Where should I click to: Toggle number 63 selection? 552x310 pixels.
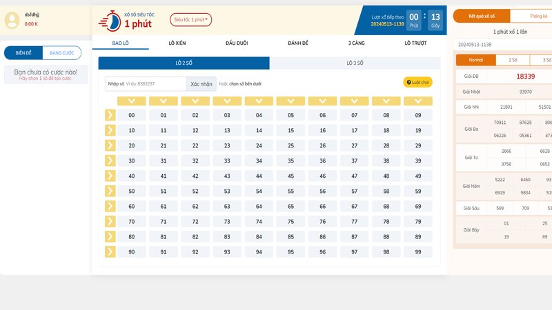tap(227, 206)
